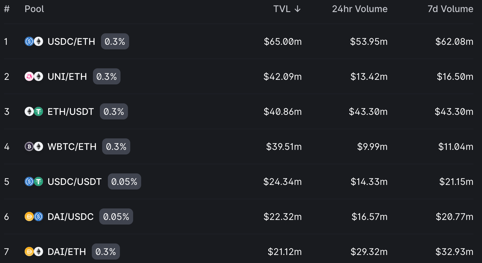Image resolution: width=482 pixels, height=263 pixels.
Task: Click the ETH/USDT pool token pair icon
Action: (34, 112)
